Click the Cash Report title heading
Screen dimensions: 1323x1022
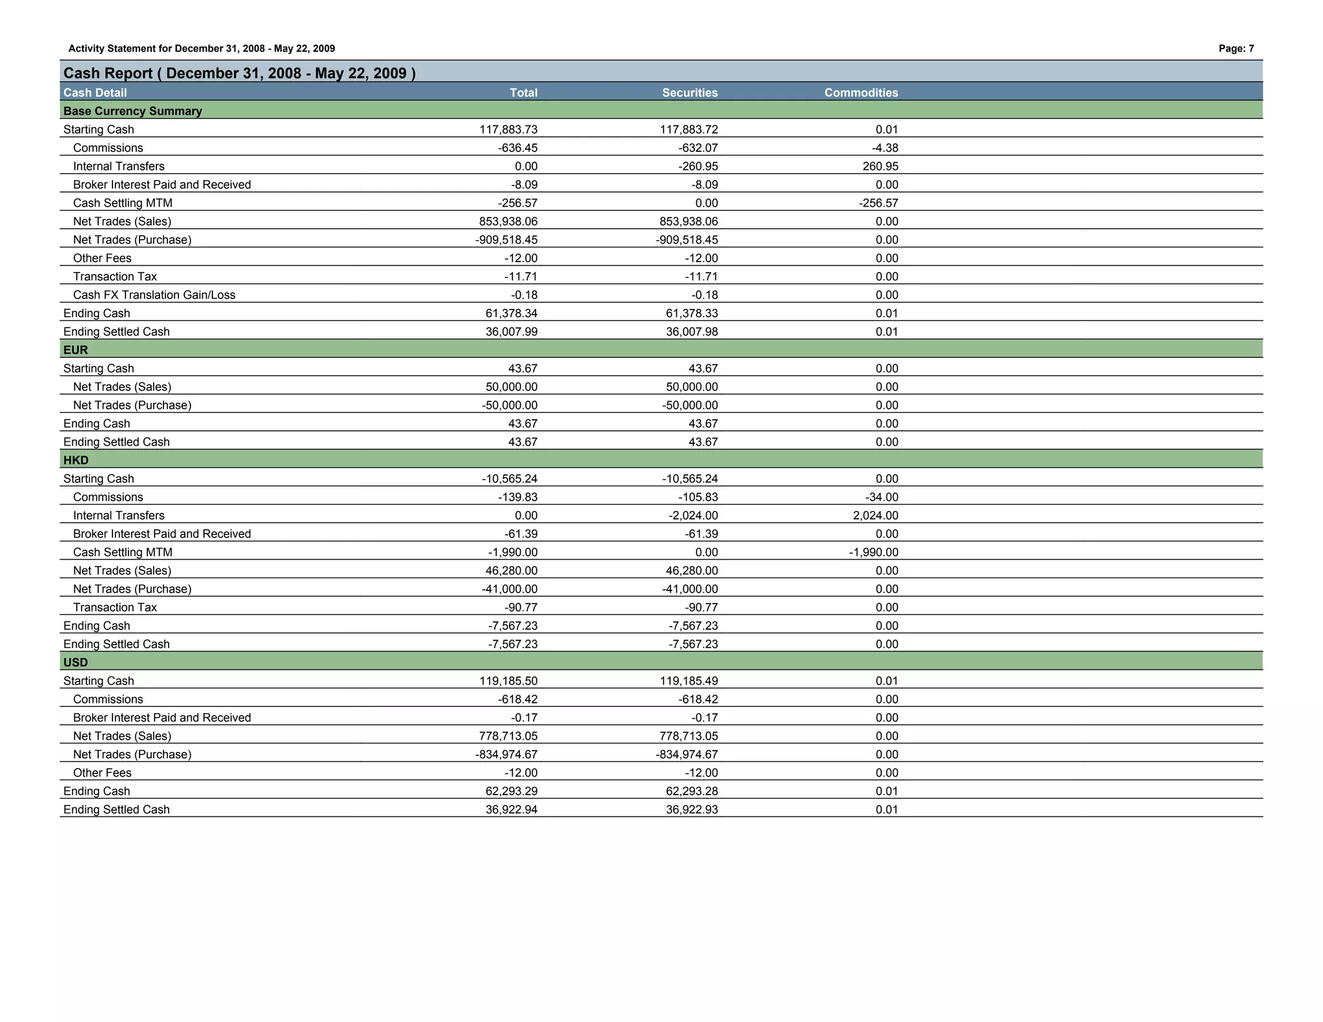tap(239, 73)
